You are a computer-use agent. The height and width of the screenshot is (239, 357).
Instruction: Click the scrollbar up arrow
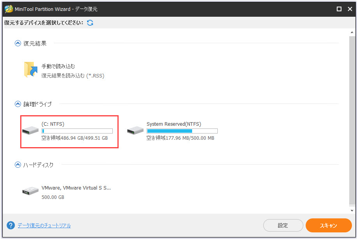coord(352,32)
